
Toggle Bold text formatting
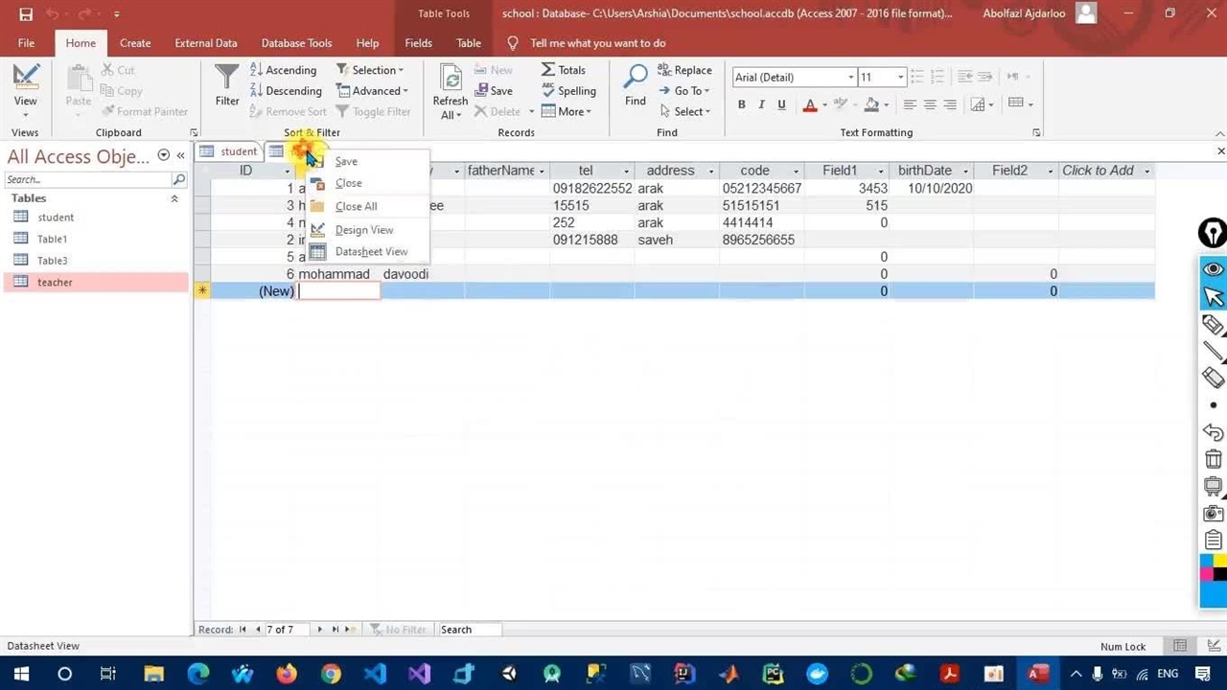(741, 104)
